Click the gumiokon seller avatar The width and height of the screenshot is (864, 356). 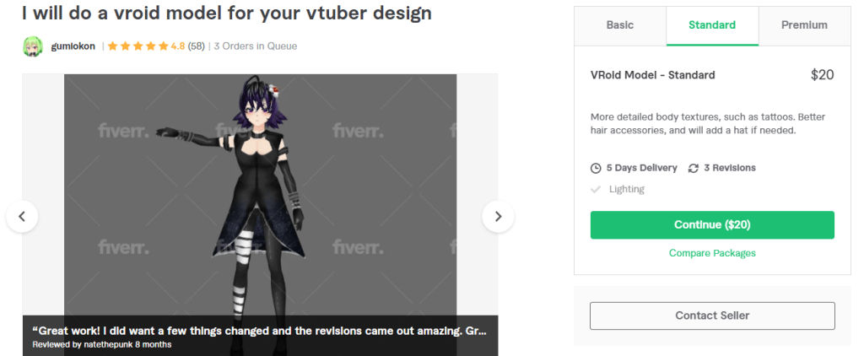click(x=33, y=46)
